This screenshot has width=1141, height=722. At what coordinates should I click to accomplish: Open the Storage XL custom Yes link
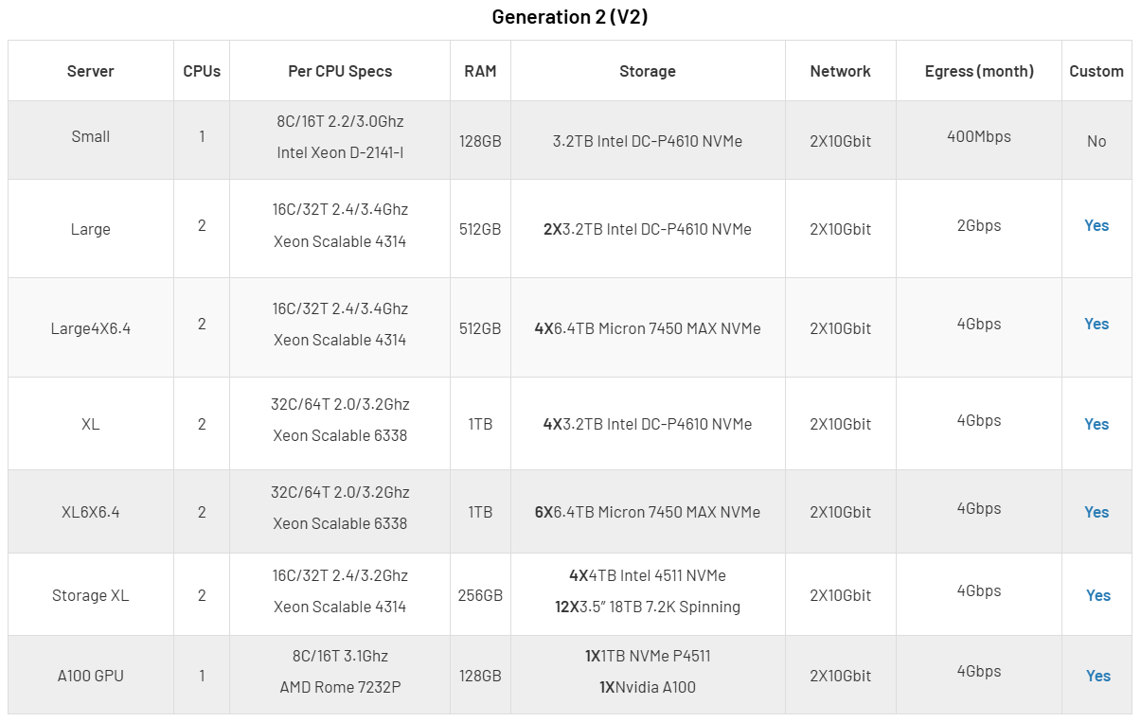[x=1097, y=595]
